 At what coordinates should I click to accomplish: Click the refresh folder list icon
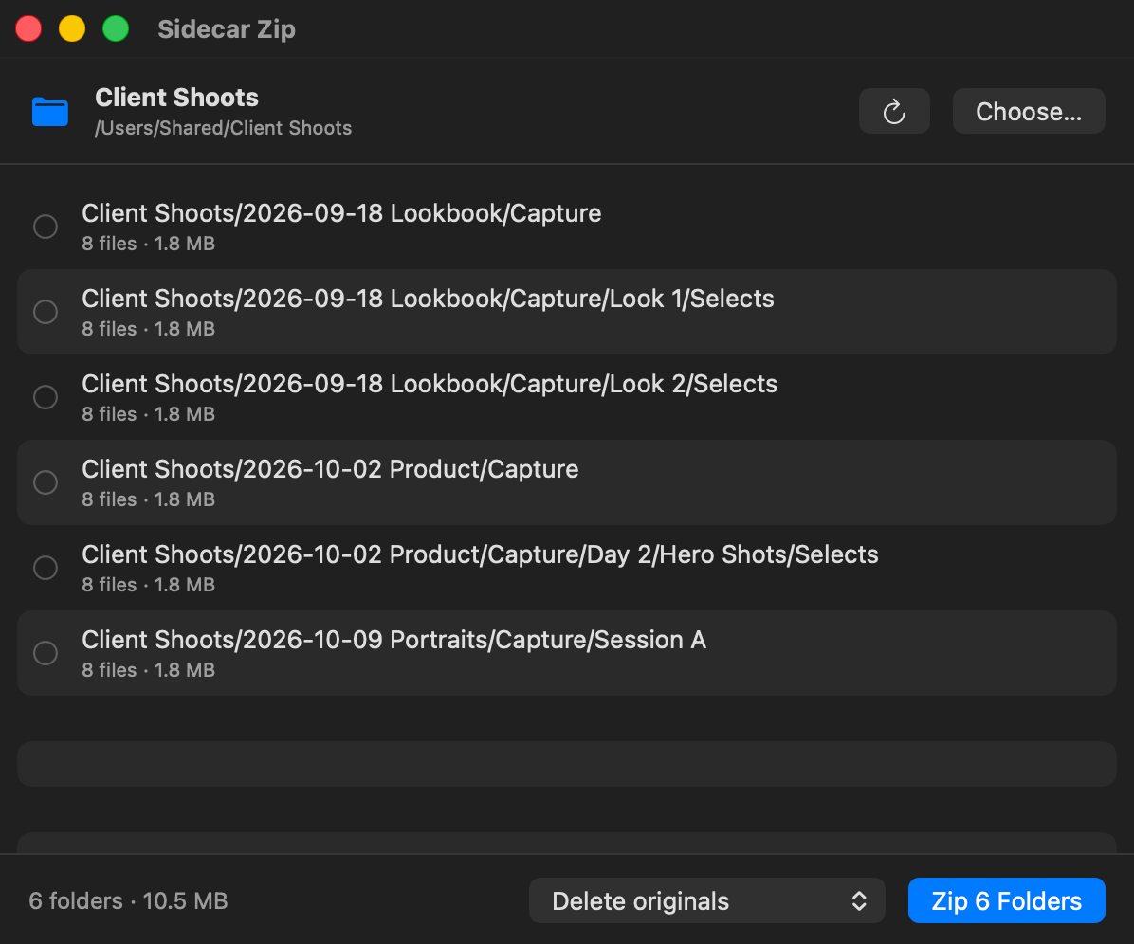(x=894, y=111)
